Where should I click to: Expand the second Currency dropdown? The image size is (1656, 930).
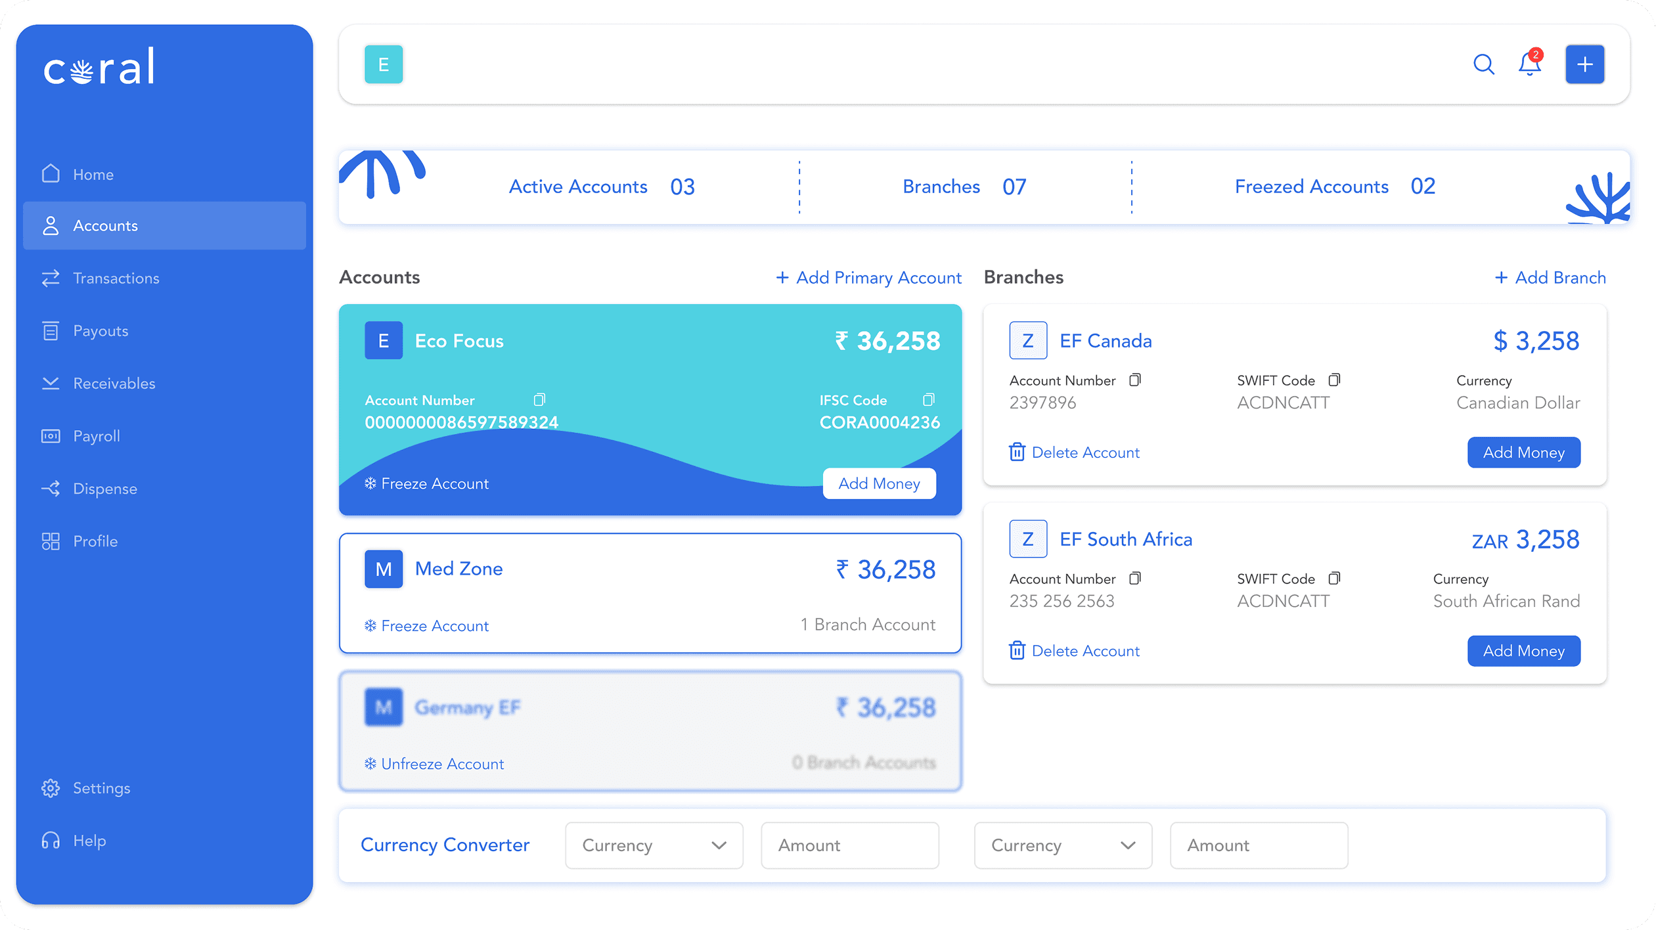pos(1062,845)
